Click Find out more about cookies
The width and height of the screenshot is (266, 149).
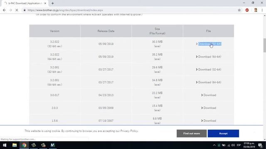[x=192, y=133]
